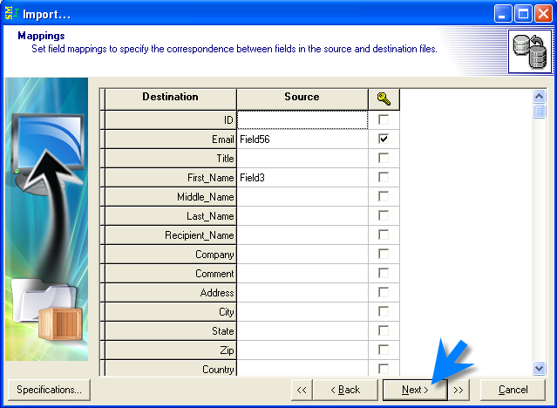Minimize the Import window
Image resolution: width=557 pixels, height=408 pixels.
503,13
